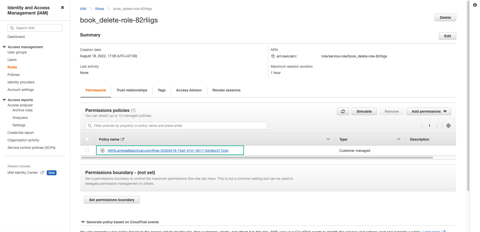Close the IAM navigation sidebar
The height and width of the screenshot is (232, 480).
pos(62,7)
